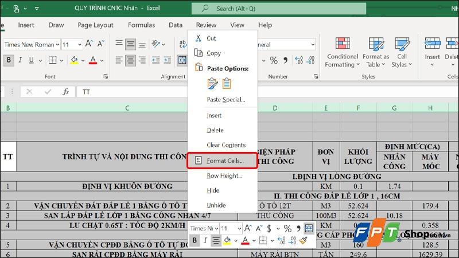Apply red Font Color in mini toolbar

pos(246,240)
